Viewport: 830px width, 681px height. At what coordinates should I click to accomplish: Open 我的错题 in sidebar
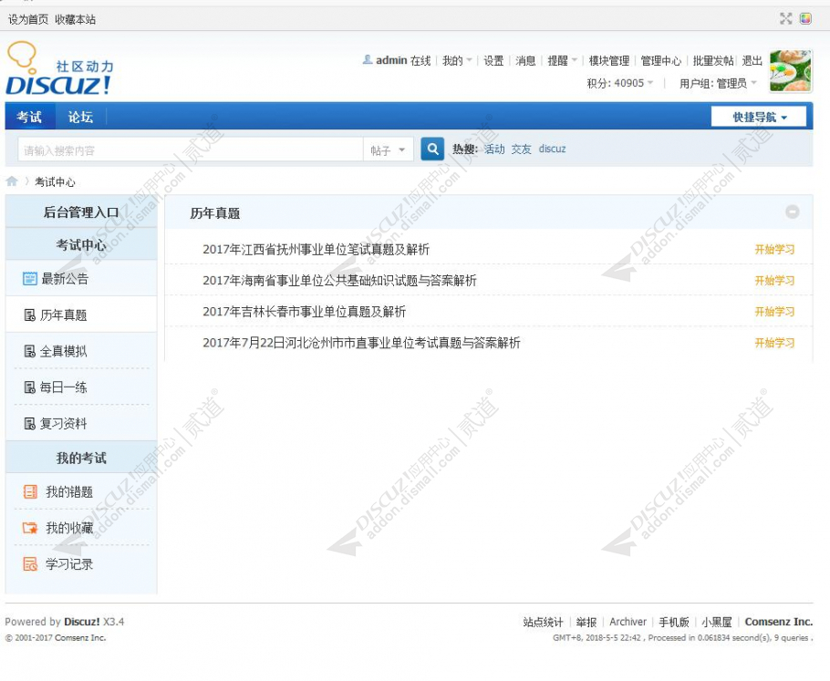(x=69, y=491)
